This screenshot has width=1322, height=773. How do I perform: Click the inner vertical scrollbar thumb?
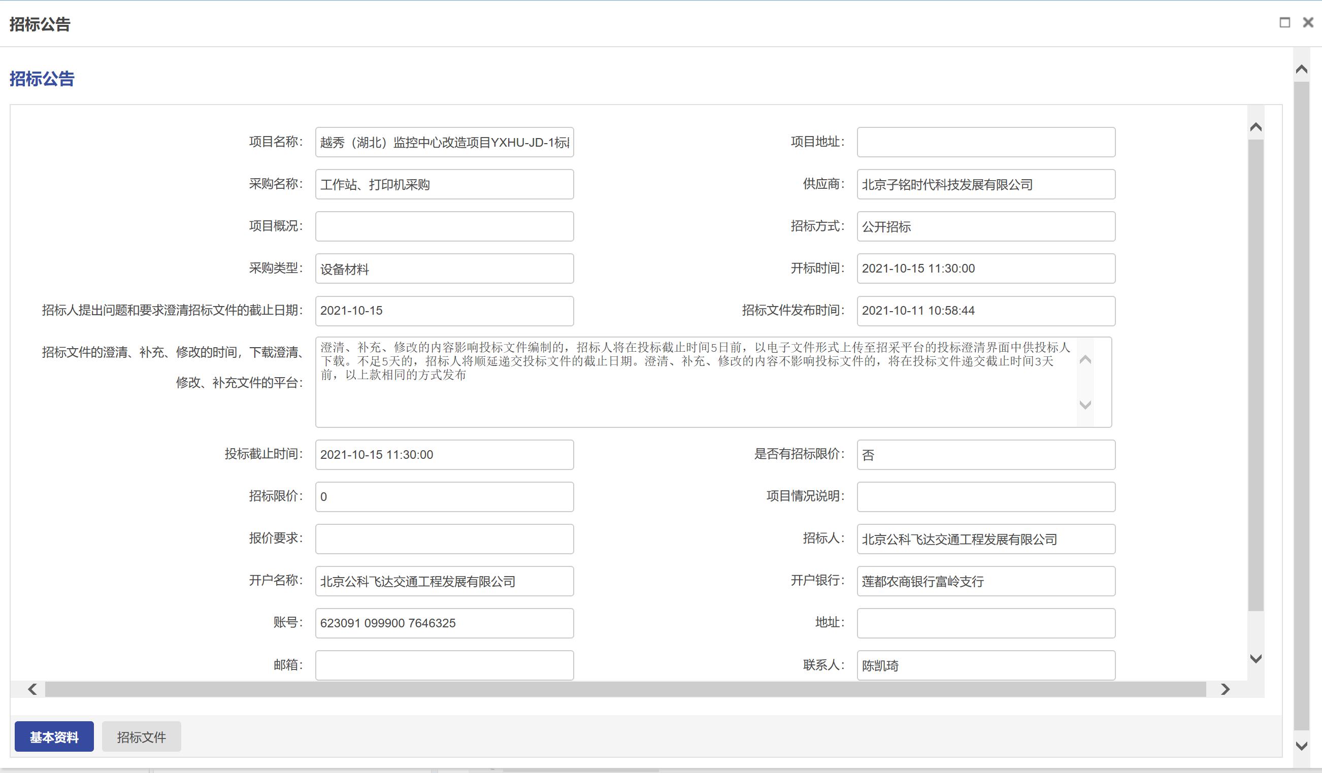pyautogui.click(x=1256, y=375)
